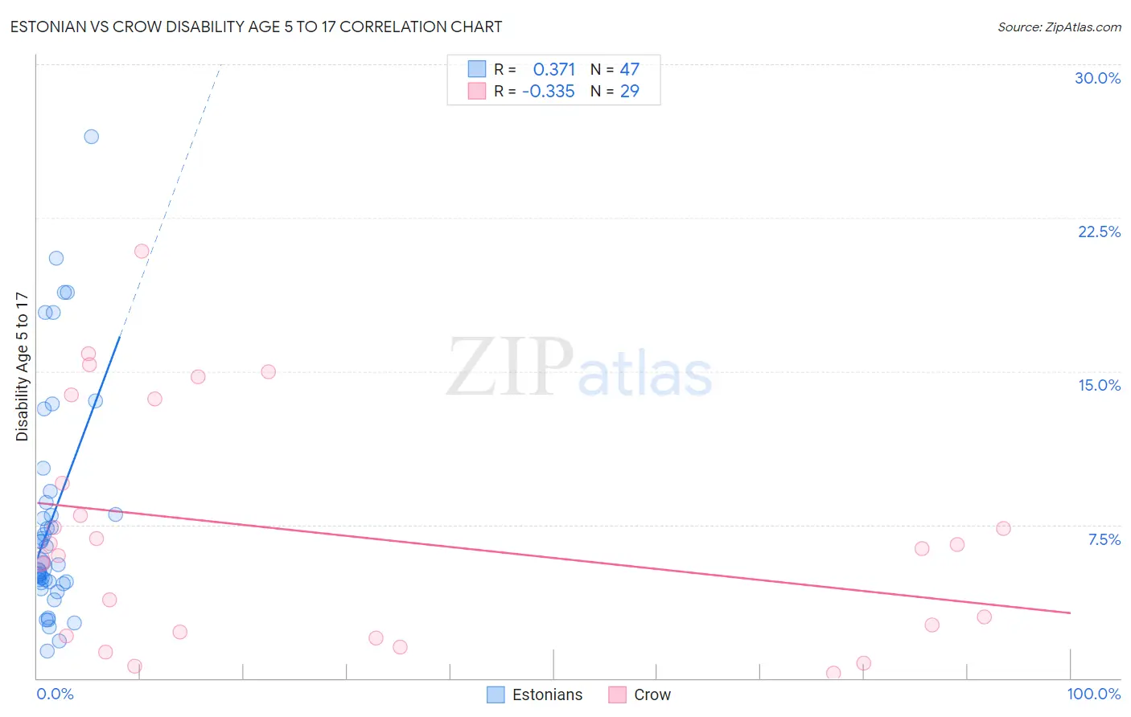Click the pink Crow legend swatch
The image size is (1131, 717).
[x=617, y=694]
